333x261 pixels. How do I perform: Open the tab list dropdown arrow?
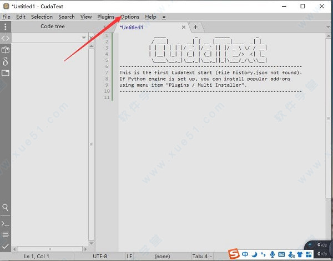pyautogui.click(x=329, y=27)
